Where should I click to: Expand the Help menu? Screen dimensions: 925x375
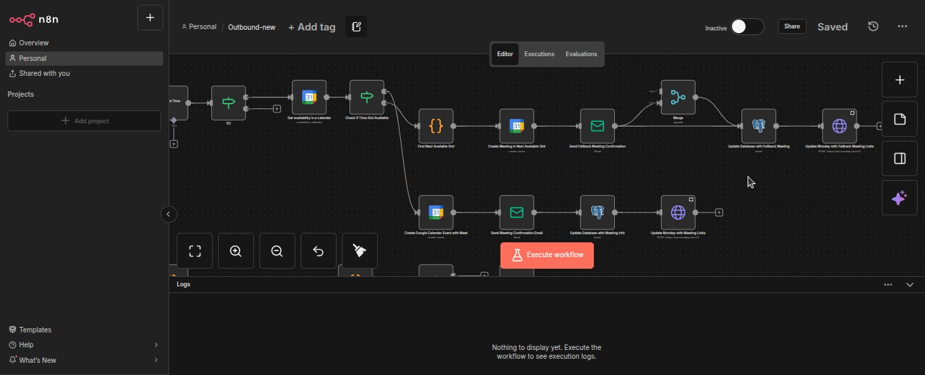[84, 345]
